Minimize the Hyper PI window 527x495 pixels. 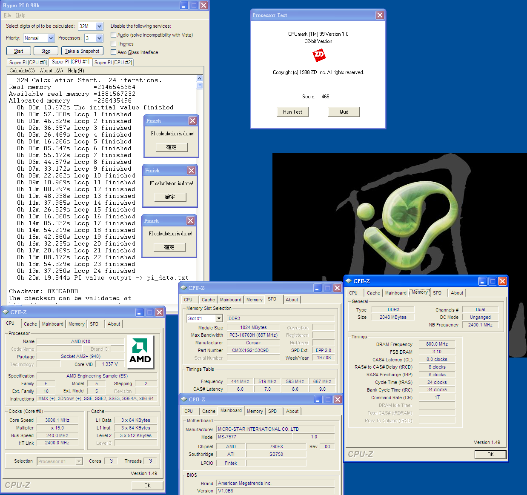pos(184,5)
